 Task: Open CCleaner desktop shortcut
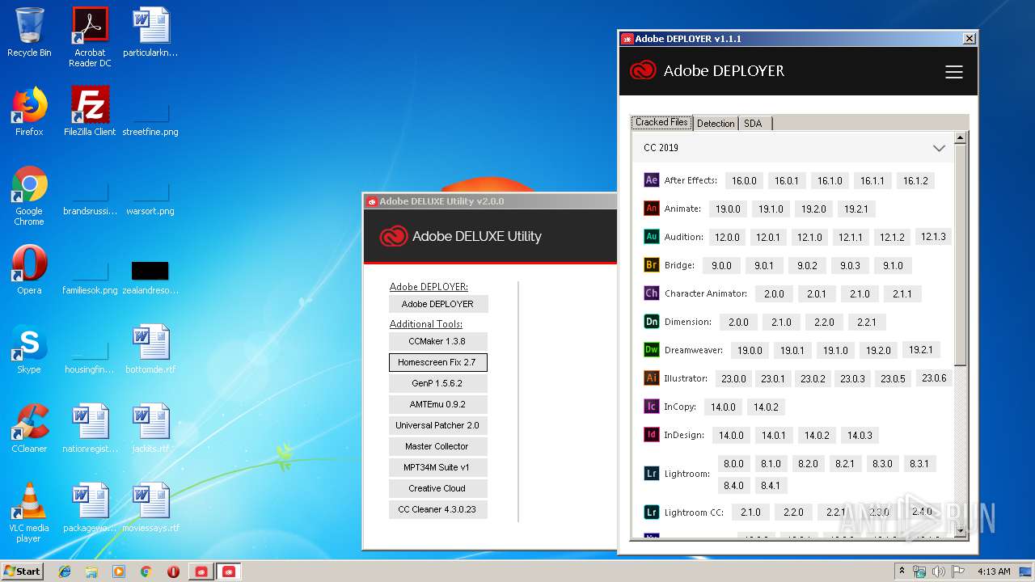[x=29, y=428]
